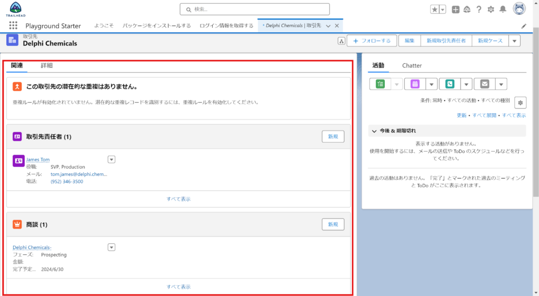Open the more actions dropdown beside 新規ケース
The image size is (539, 296).
pyautogui.click(x=514, y=41)
